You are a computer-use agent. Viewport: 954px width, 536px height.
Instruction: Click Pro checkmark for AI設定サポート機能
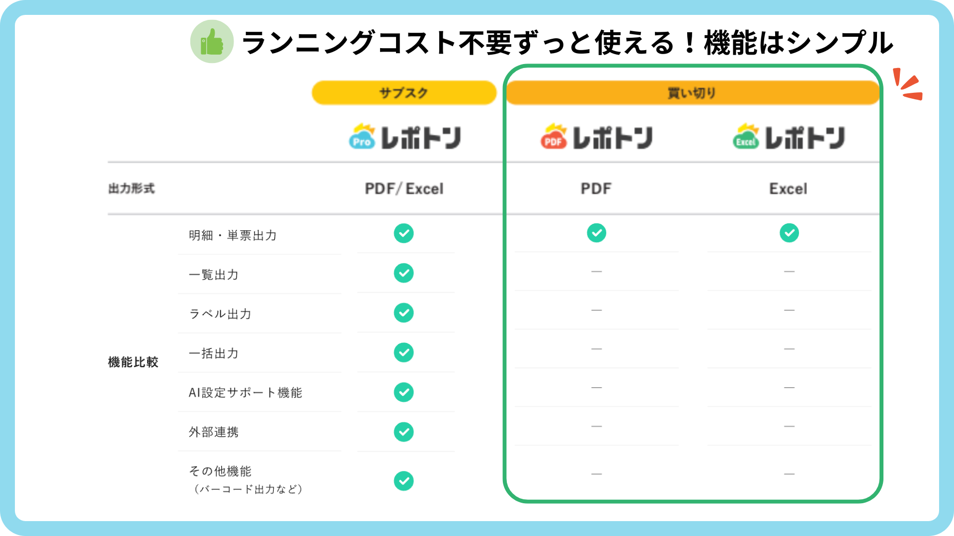pos(404,392)
